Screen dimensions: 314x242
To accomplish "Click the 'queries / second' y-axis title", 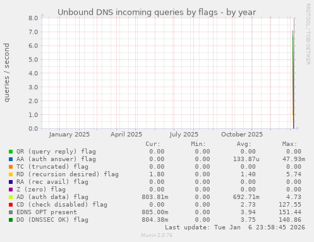I will [x=6, y=73].
